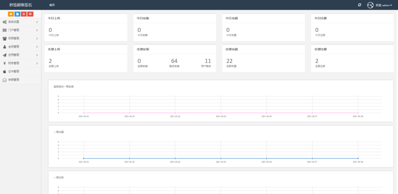Click the refresh icon in top bar

[360, 5]
